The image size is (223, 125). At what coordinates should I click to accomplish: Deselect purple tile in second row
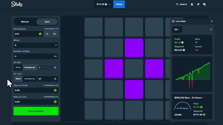click(134, 48)
